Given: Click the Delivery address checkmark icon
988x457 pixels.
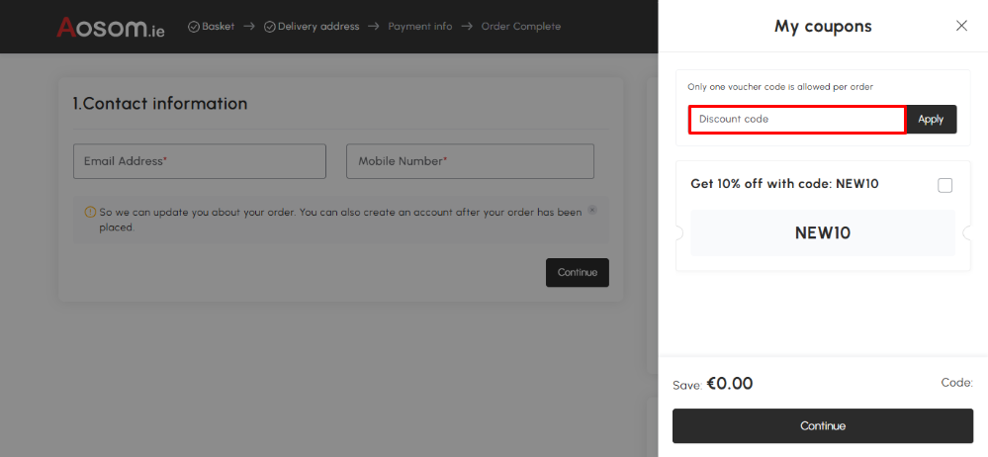Looking at the screenshot, I should click(x=270, y=27).
